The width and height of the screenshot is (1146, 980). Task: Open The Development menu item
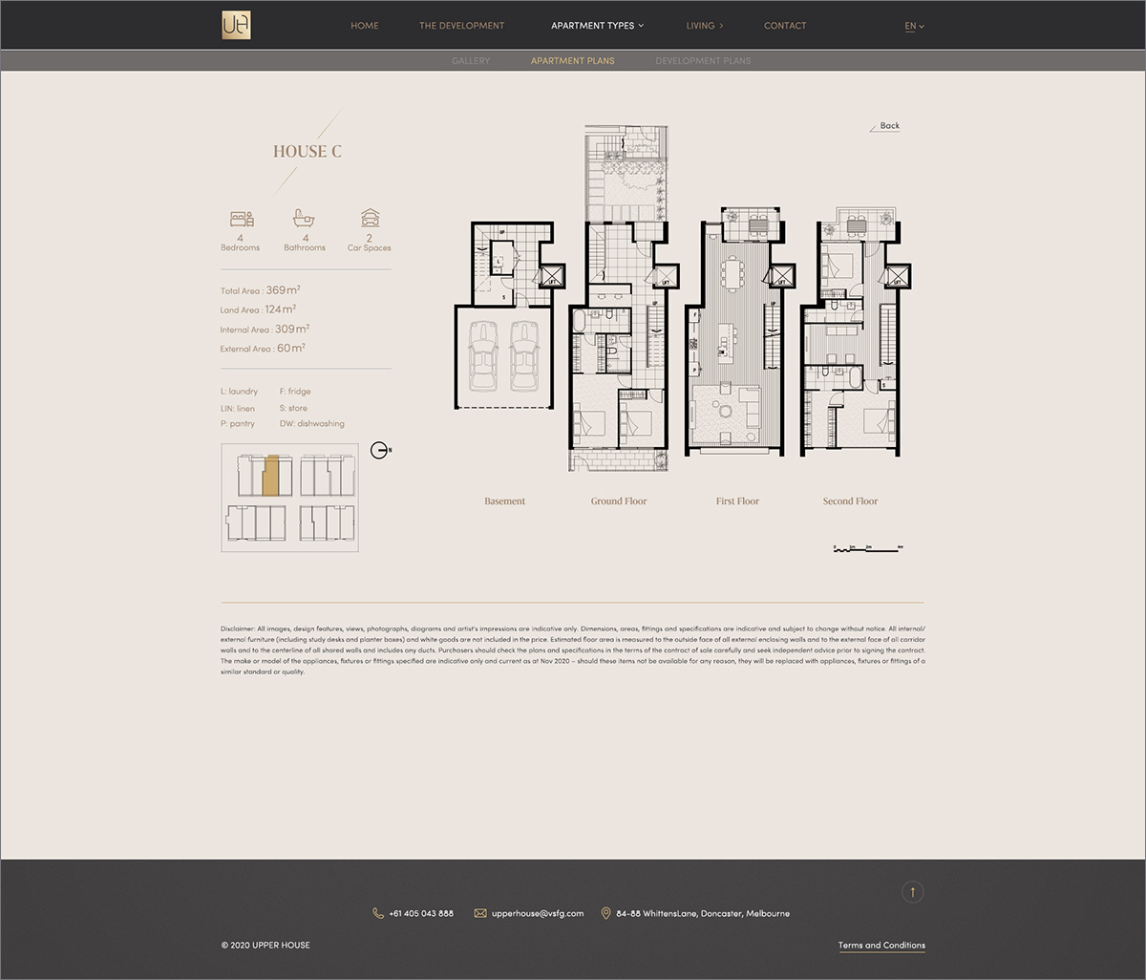(x=461, y=26)
